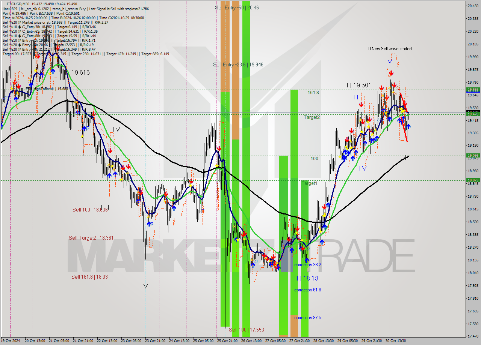
Task: Click the 'correction 38.2' label
Action: [307, 265]
